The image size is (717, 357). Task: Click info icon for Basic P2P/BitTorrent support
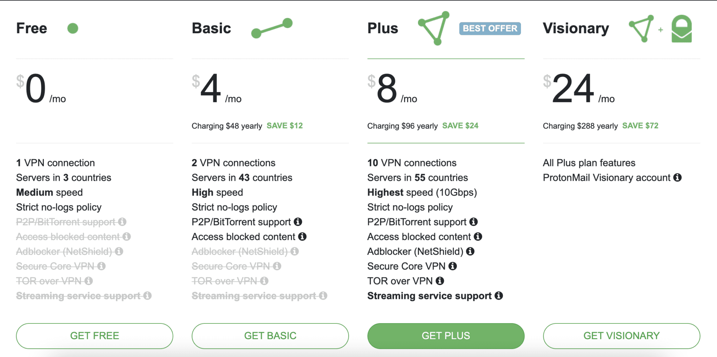click(x=298, y=222)
